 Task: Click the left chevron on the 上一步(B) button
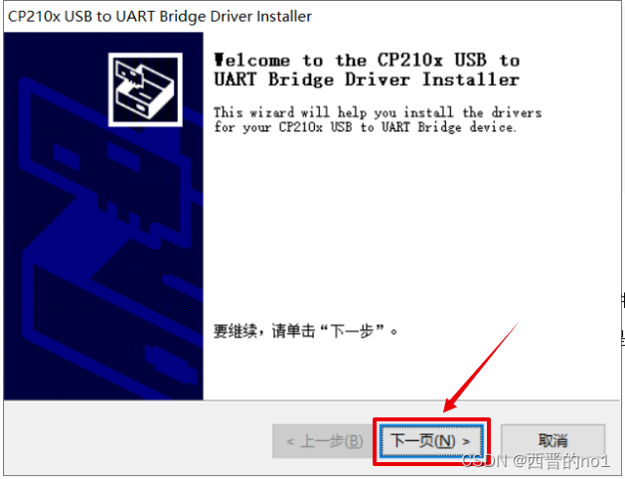[290, 441]
